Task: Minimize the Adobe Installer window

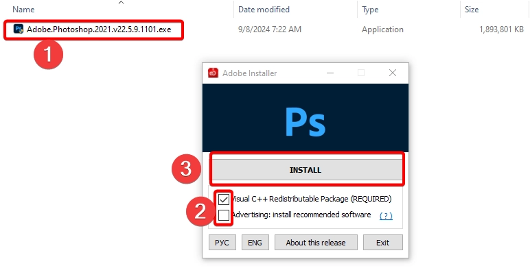Action: coord(330,73)
